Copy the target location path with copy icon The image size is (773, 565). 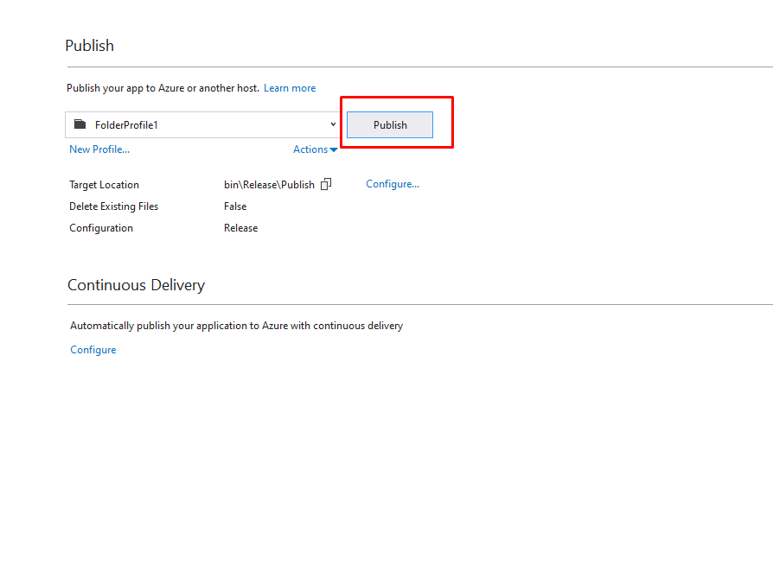tap(326, 184)
